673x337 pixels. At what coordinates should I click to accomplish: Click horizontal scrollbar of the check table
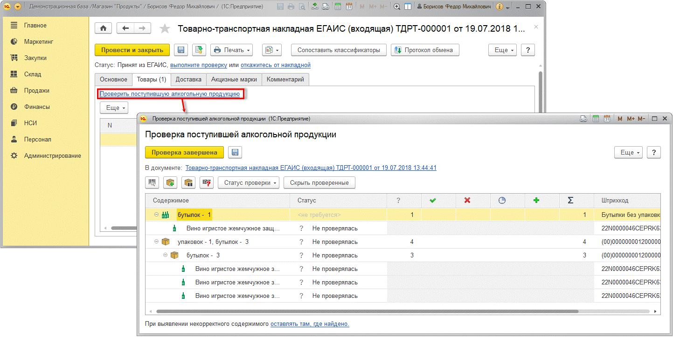point(367,311)
